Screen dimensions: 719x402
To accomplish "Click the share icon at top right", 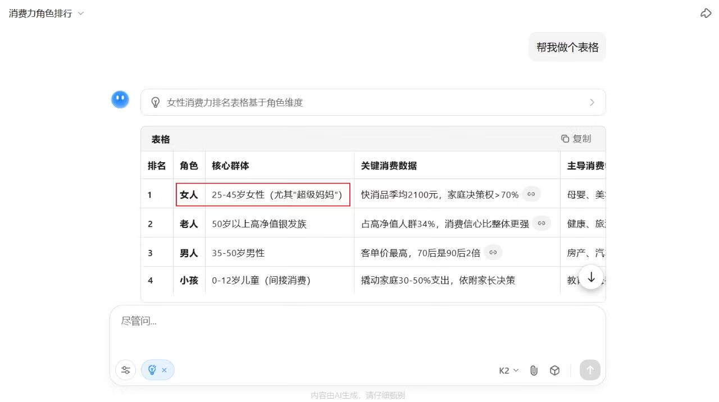I will (706, 12).
